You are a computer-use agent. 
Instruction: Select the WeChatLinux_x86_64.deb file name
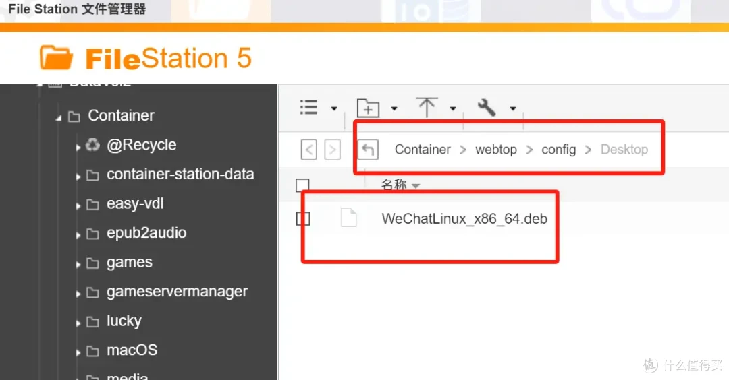464,218
